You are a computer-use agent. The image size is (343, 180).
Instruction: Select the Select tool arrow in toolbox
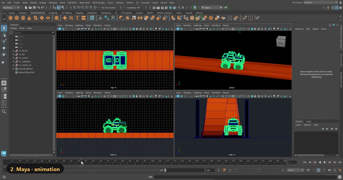[4, 28]
